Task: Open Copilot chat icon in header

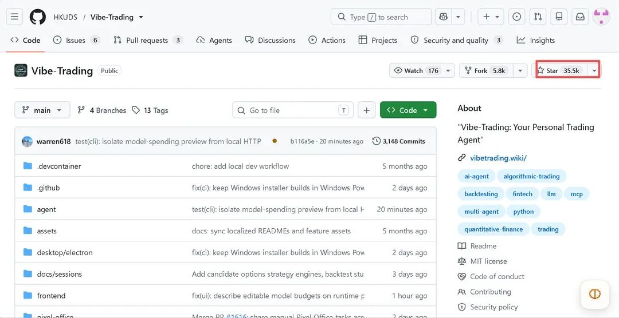Action: (x=443, y=17)
